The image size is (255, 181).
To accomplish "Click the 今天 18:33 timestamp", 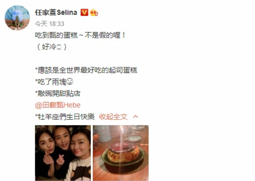I will point(50,24).
